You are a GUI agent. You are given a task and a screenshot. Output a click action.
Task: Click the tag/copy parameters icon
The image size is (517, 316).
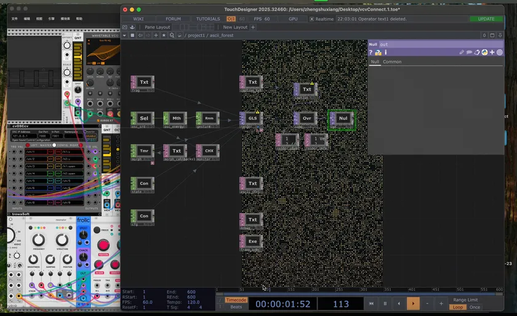pyautogui.click(x=477, y=52)
